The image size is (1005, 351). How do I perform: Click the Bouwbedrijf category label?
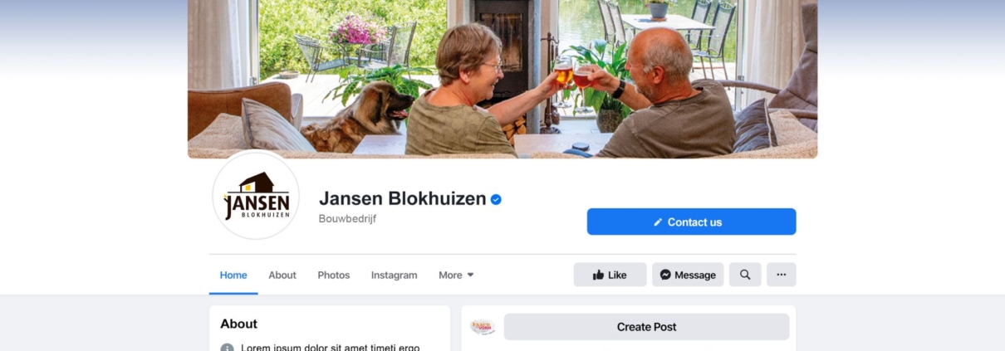click(x=347, y=219)
